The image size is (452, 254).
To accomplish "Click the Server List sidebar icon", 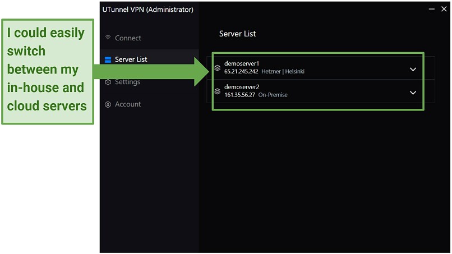I will [108, 59].
